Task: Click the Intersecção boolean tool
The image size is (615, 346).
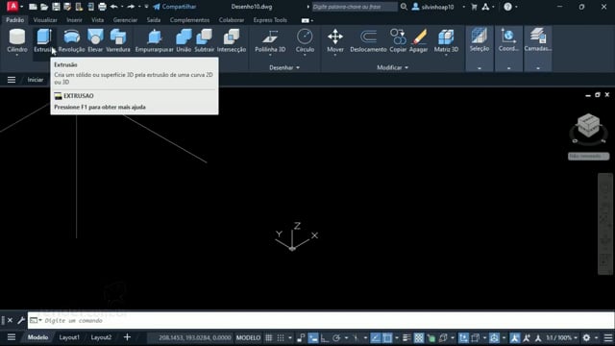Action: (x=232, y=40)
